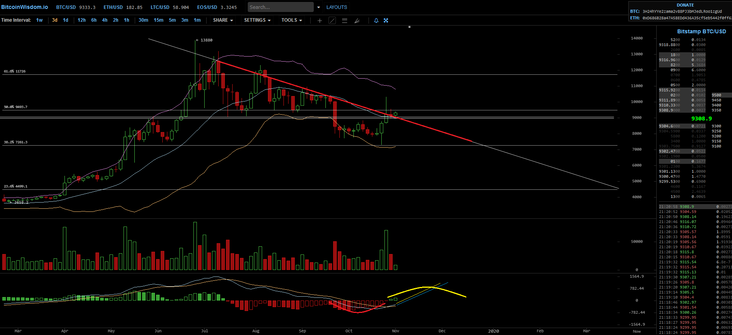The height and width of the screenshot is (335, 732).
Task: Open the TOOLS dropdown menu
Action: [x=292, y=20]
